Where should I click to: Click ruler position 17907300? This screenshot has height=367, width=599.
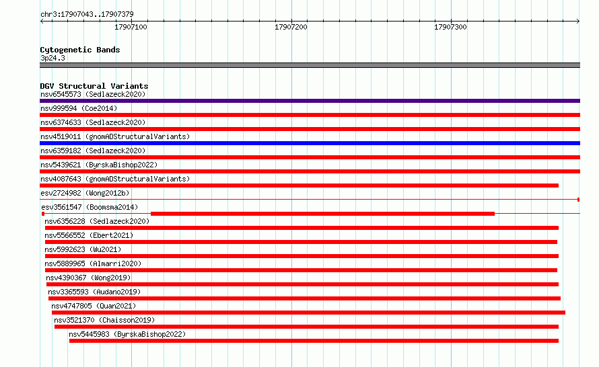[450, 27]
